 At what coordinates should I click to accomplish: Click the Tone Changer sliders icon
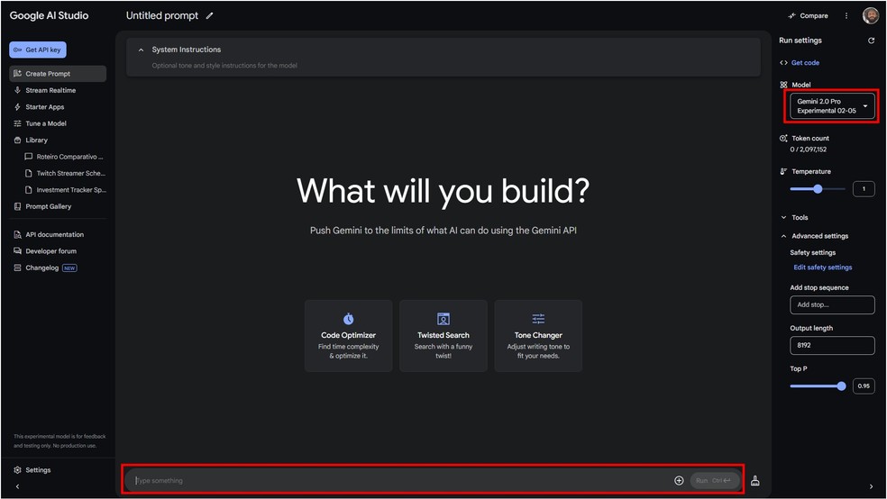[x=538, y=319]
